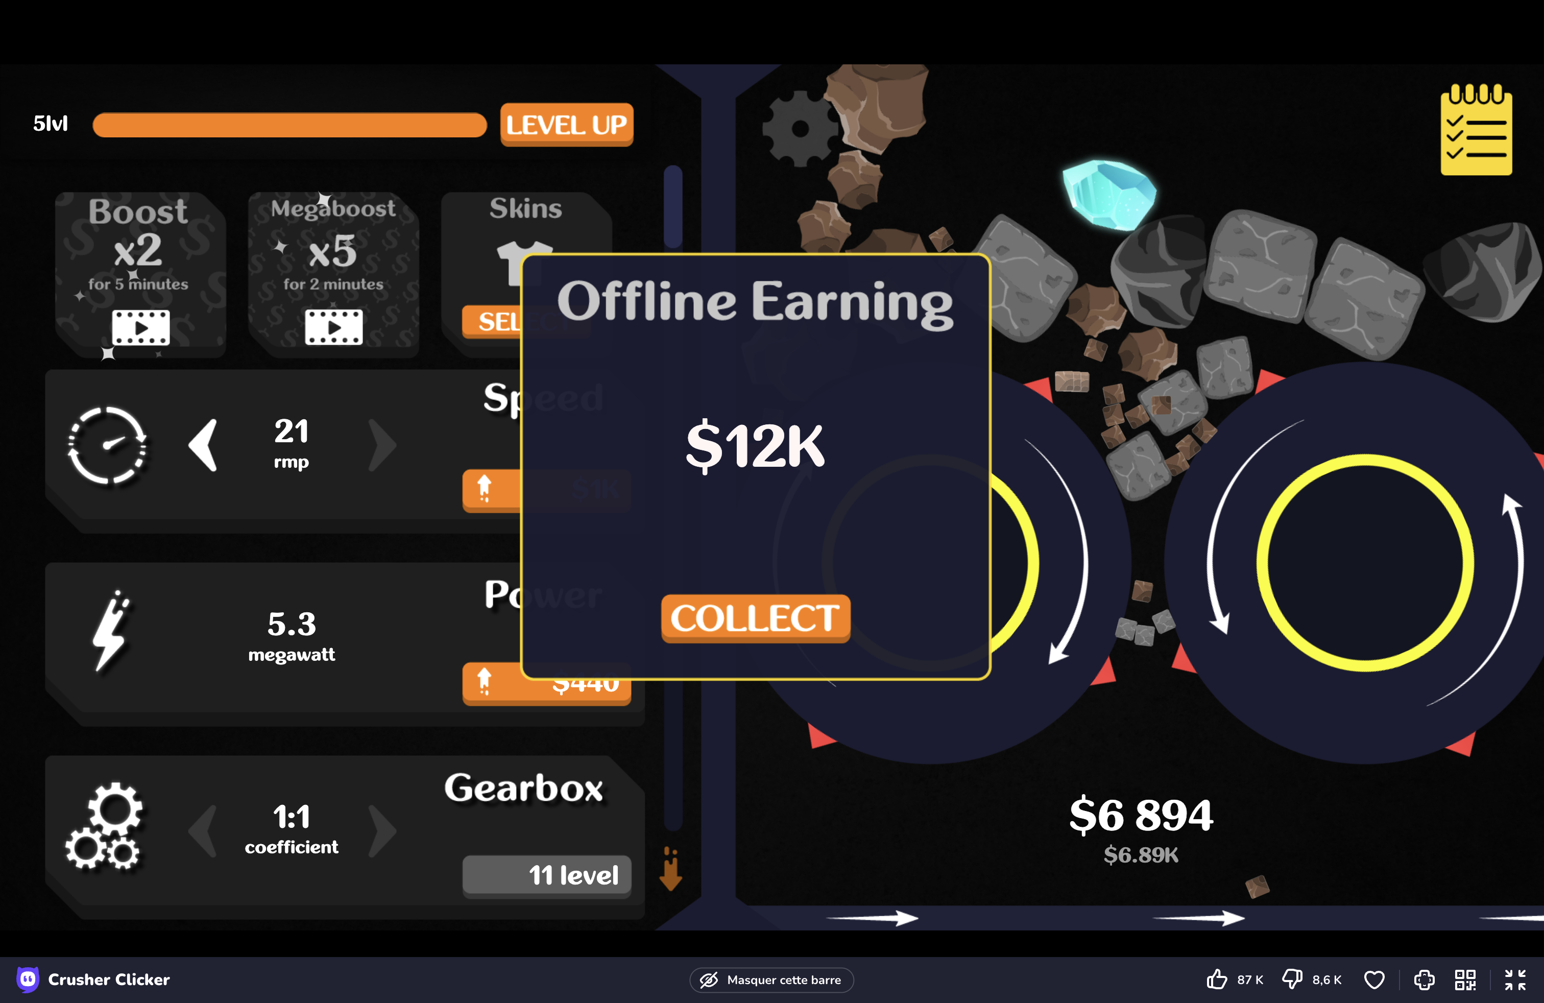Decrease gearbox coefficient with left chevron

click(203, 831)
